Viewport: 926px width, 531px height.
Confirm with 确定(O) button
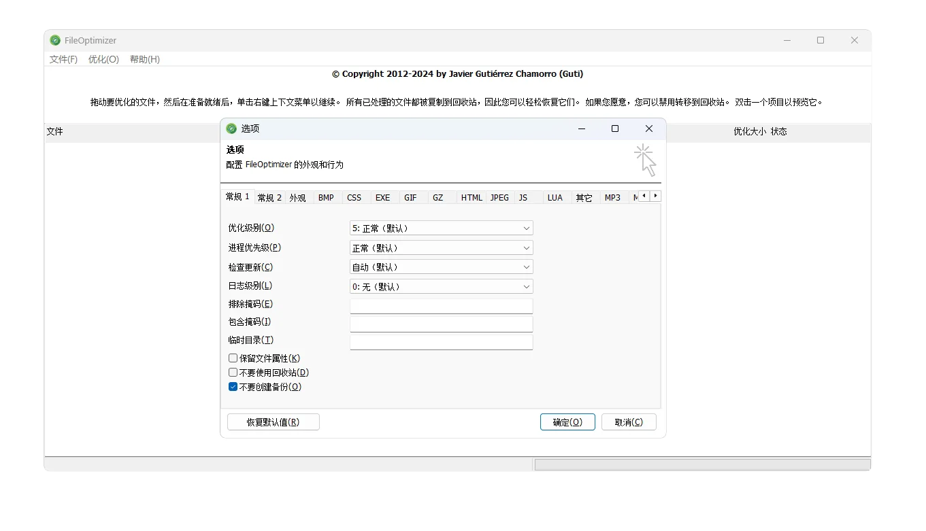(567, 422)
